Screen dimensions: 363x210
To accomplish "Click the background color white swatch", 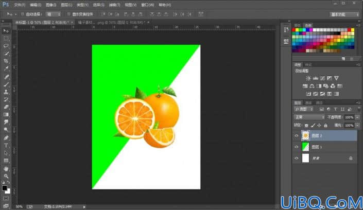I will 8,191.
